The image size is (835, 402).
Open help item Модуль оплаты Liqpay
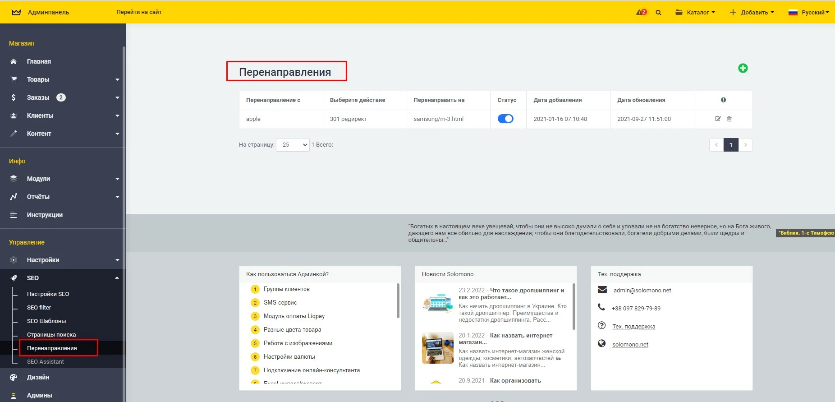(x=294, y=316)
